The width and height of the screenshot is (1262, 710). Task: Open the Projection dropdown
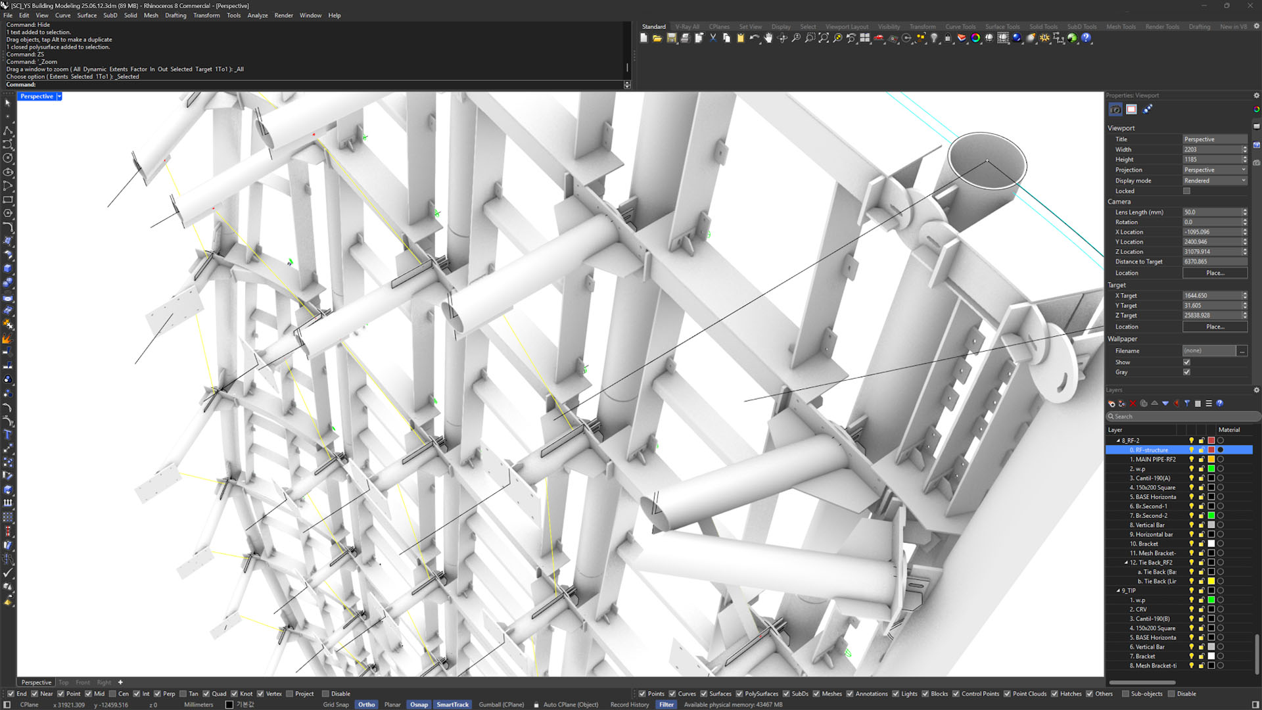click(x=1215, y=170)
